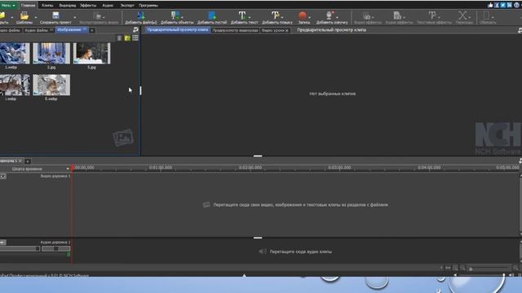Toggle the list view icon in bin
The image size is (522, 293).
135,38
